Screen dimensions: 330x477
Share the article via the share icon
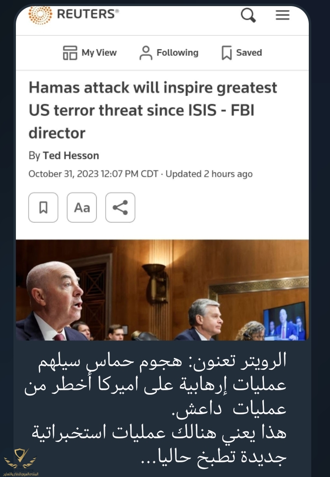click(x=120, y=207)
